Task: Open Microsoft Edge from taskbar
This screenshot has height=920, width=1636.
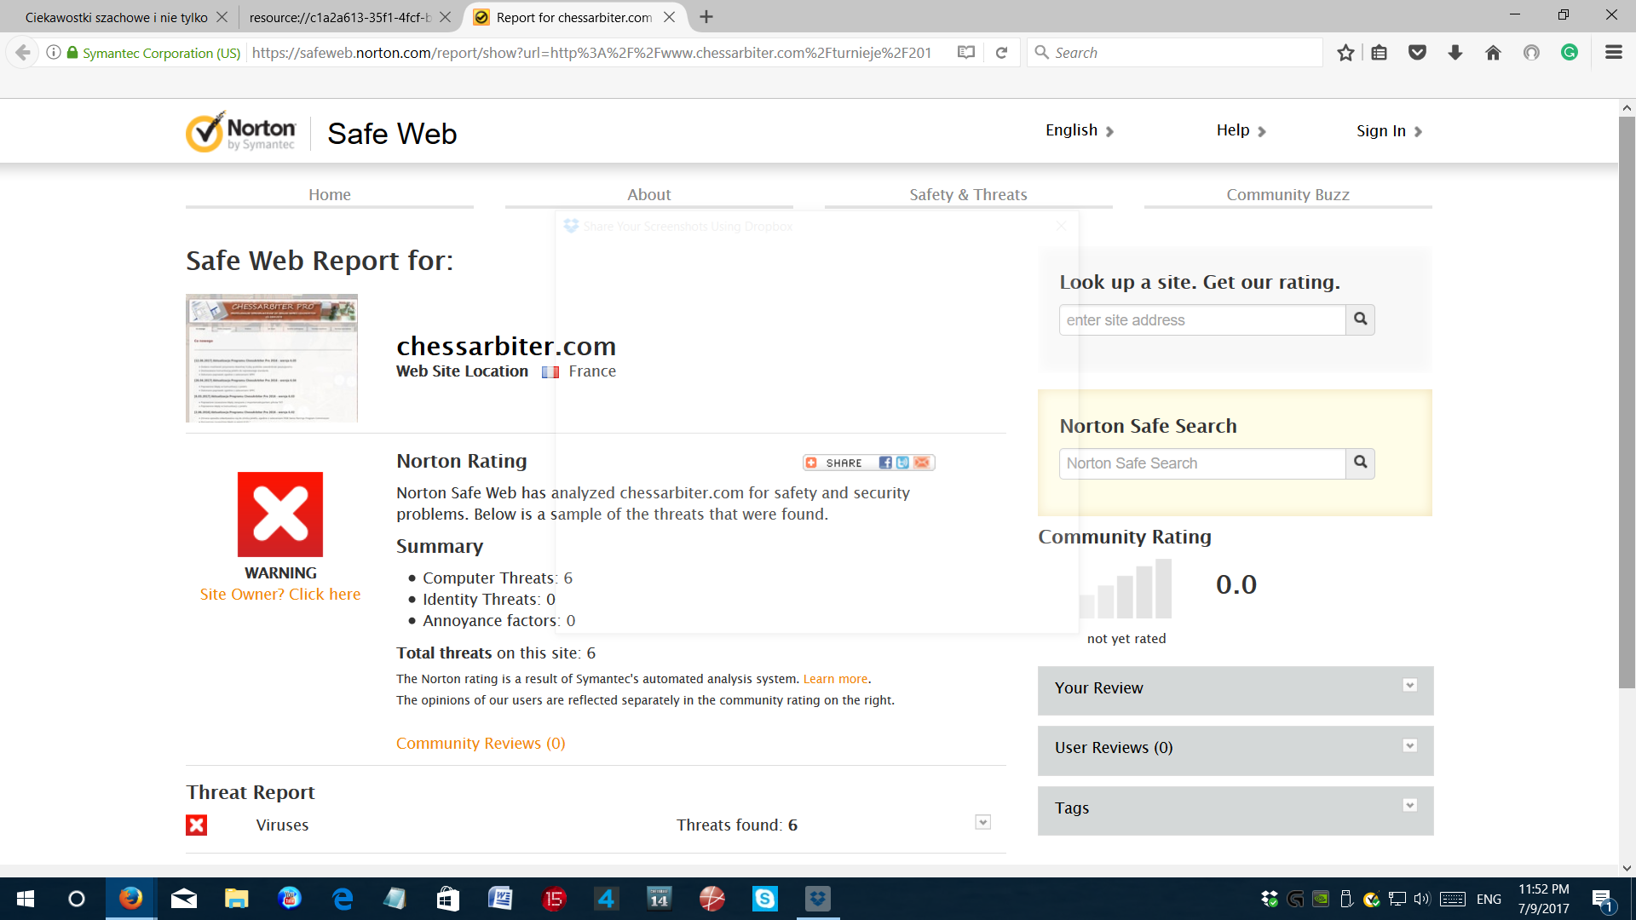Action: [343, 899]
